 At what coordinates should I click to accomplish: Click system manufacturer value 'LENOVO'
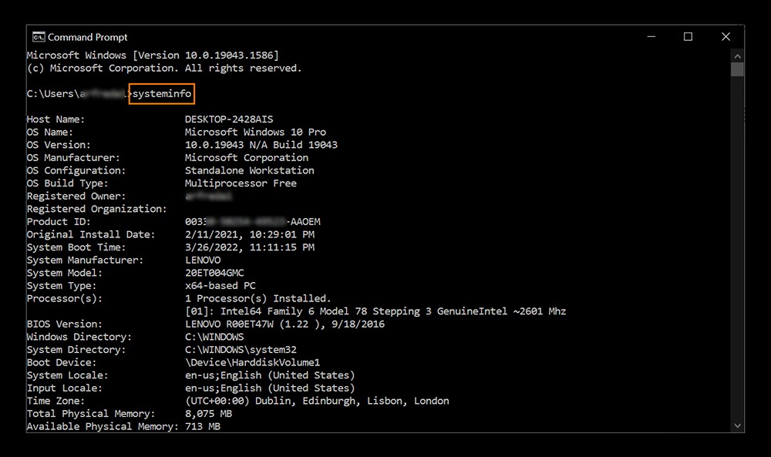pyautogui.click(x=203, y=260)
